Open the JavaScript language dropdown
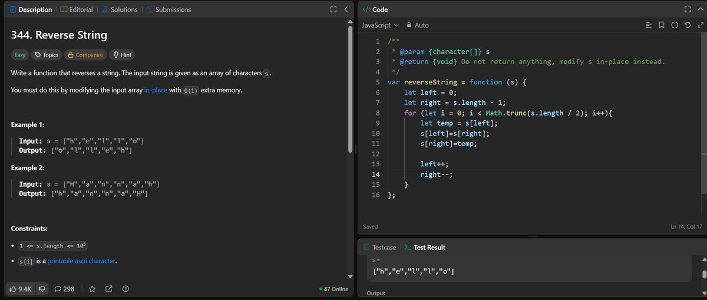The image size is (707, 300). tap(380, 25)
